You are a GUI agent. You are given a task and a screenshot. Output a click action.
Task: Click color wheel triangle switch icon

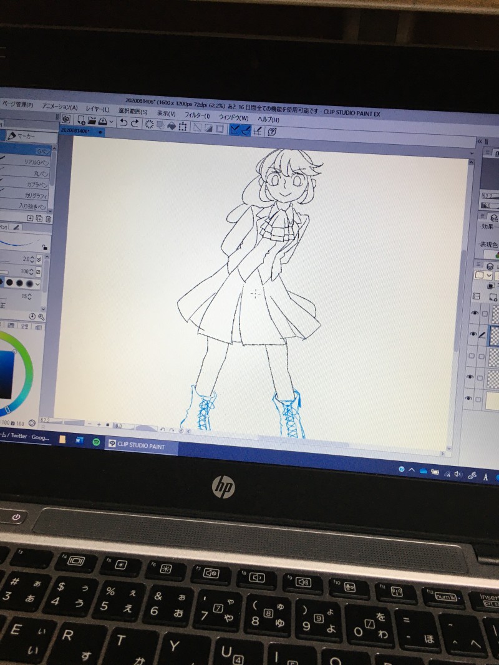[x=32, y=423]
